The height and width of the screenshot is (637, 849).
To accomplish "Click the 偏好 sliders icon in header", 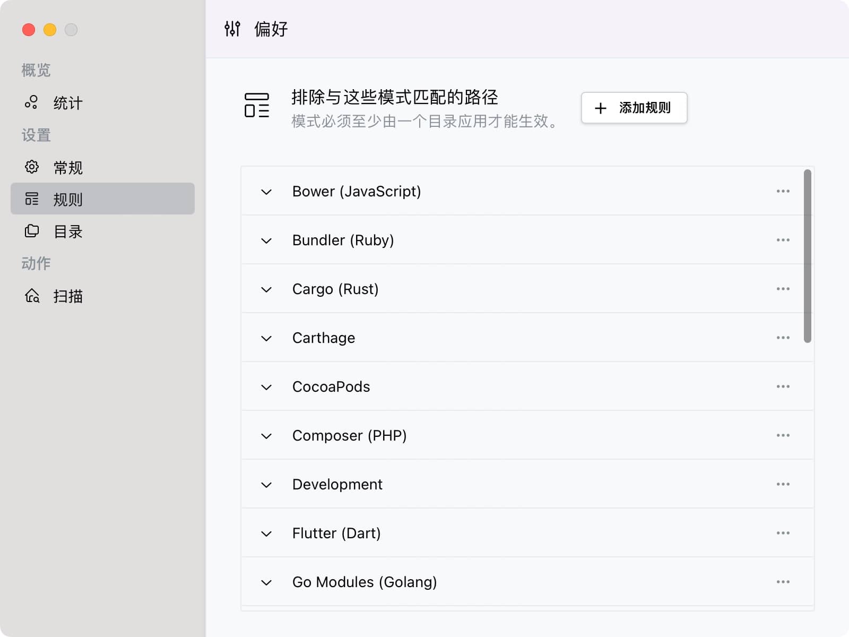I will [x=232, y=29].
